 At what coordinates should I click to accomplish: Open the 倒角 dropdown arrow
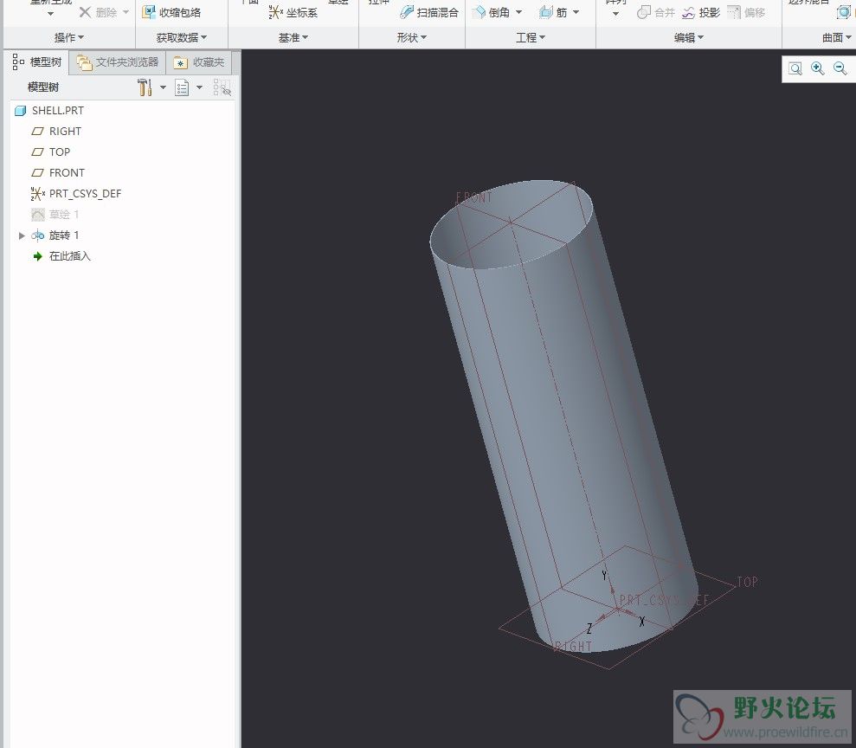pos(518,12)
